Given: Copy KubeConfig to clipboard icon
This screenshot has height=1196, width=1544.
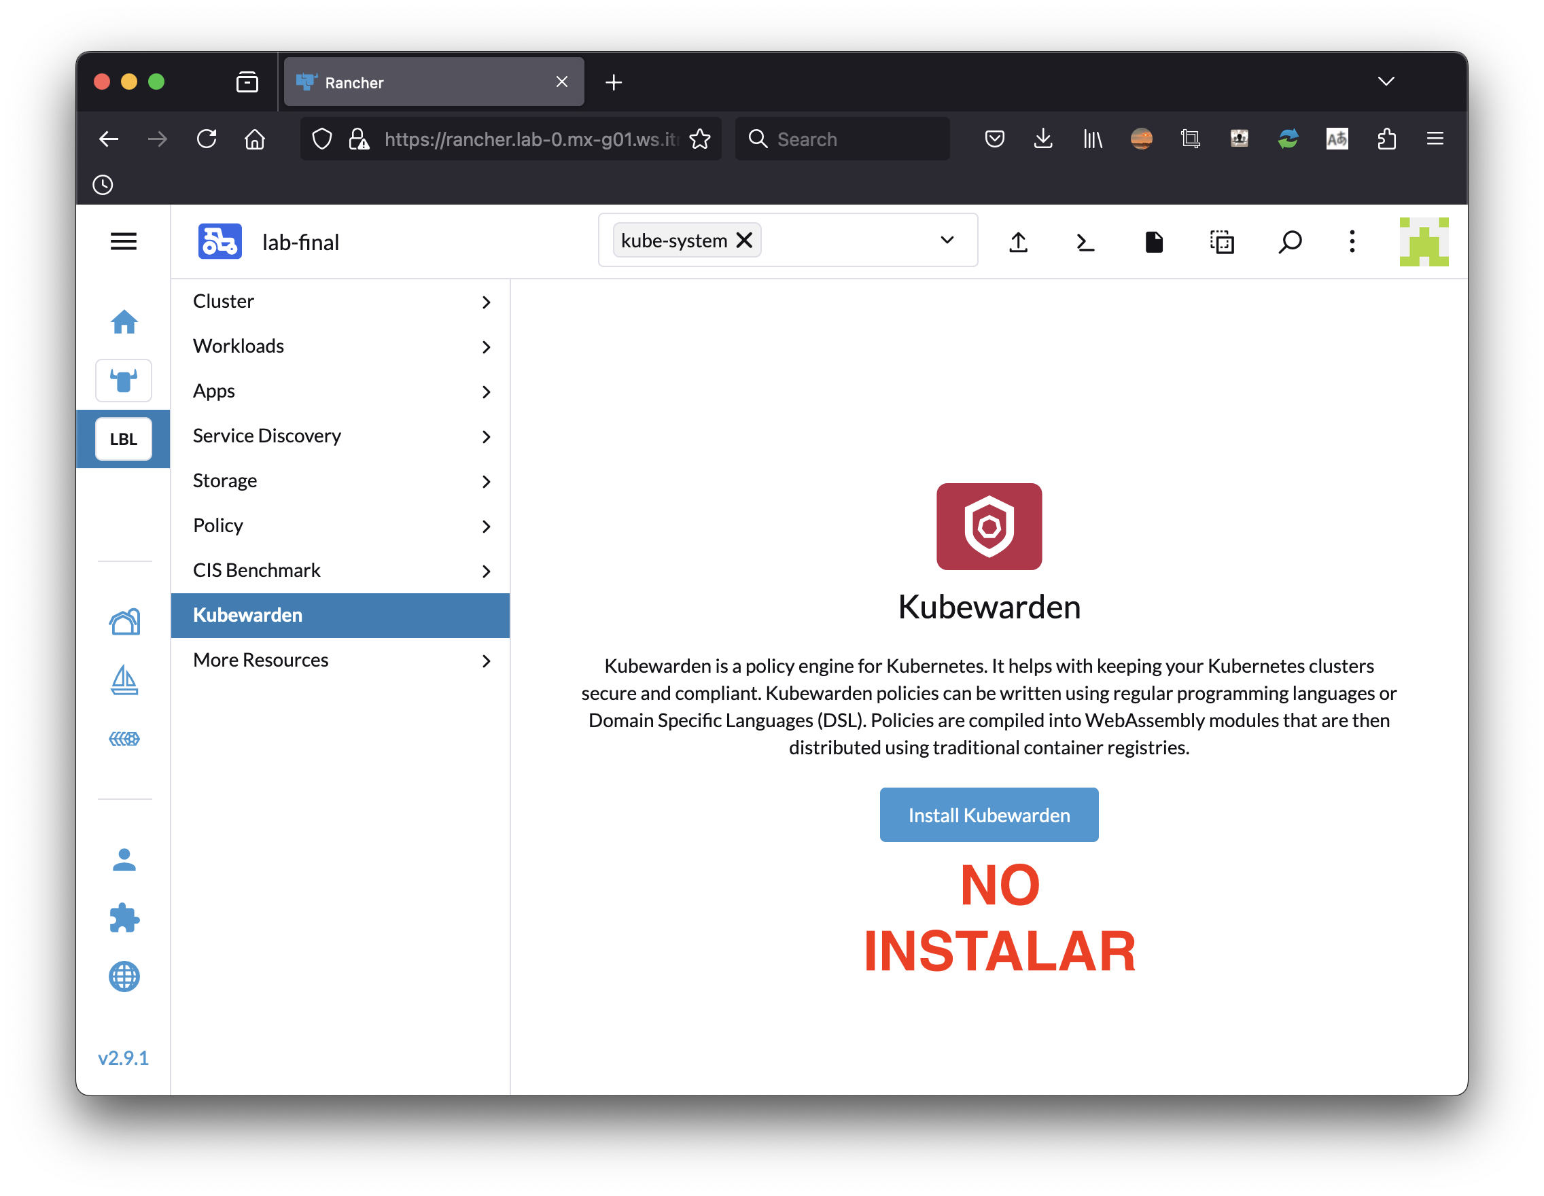Looking at the screenshot, I should tap(1222, 242).
